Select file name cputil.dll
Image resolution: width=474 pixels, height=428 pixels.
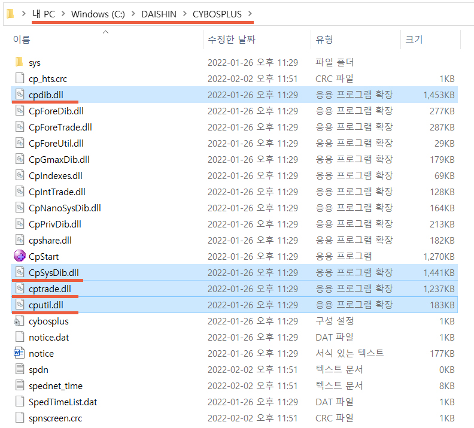46,305
